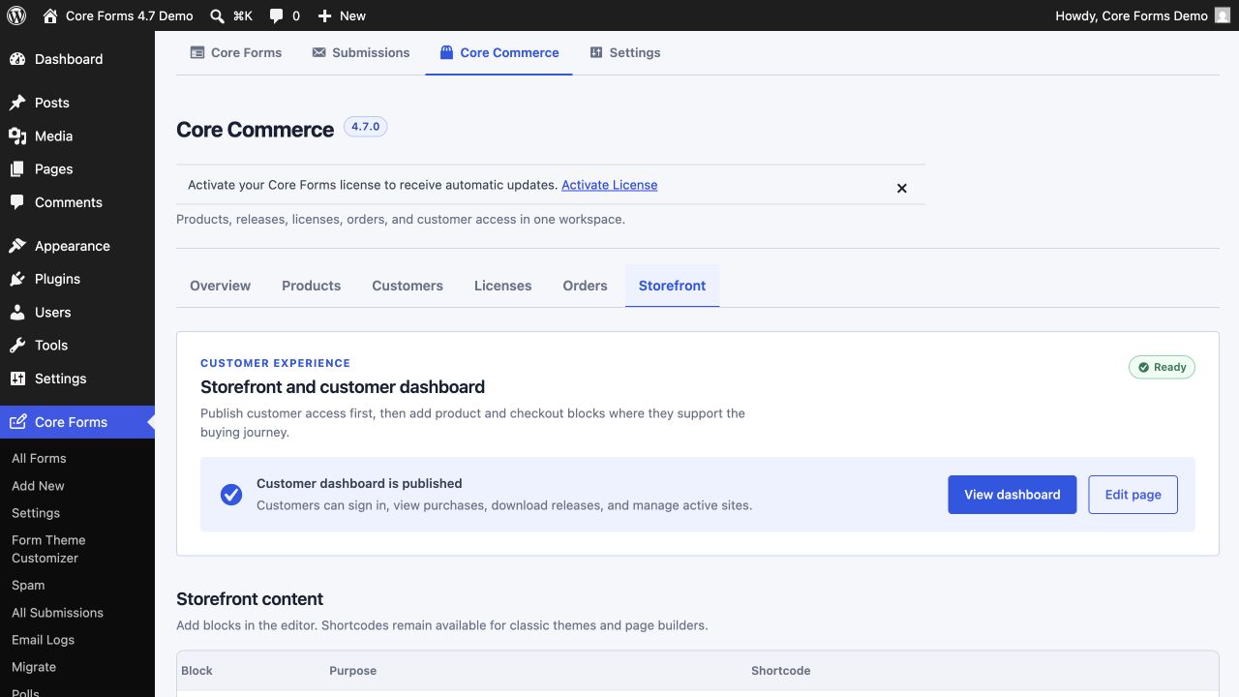1239x697 pixels.
Task: Click the blue checkmark published icon
Action: pos(230,495)
